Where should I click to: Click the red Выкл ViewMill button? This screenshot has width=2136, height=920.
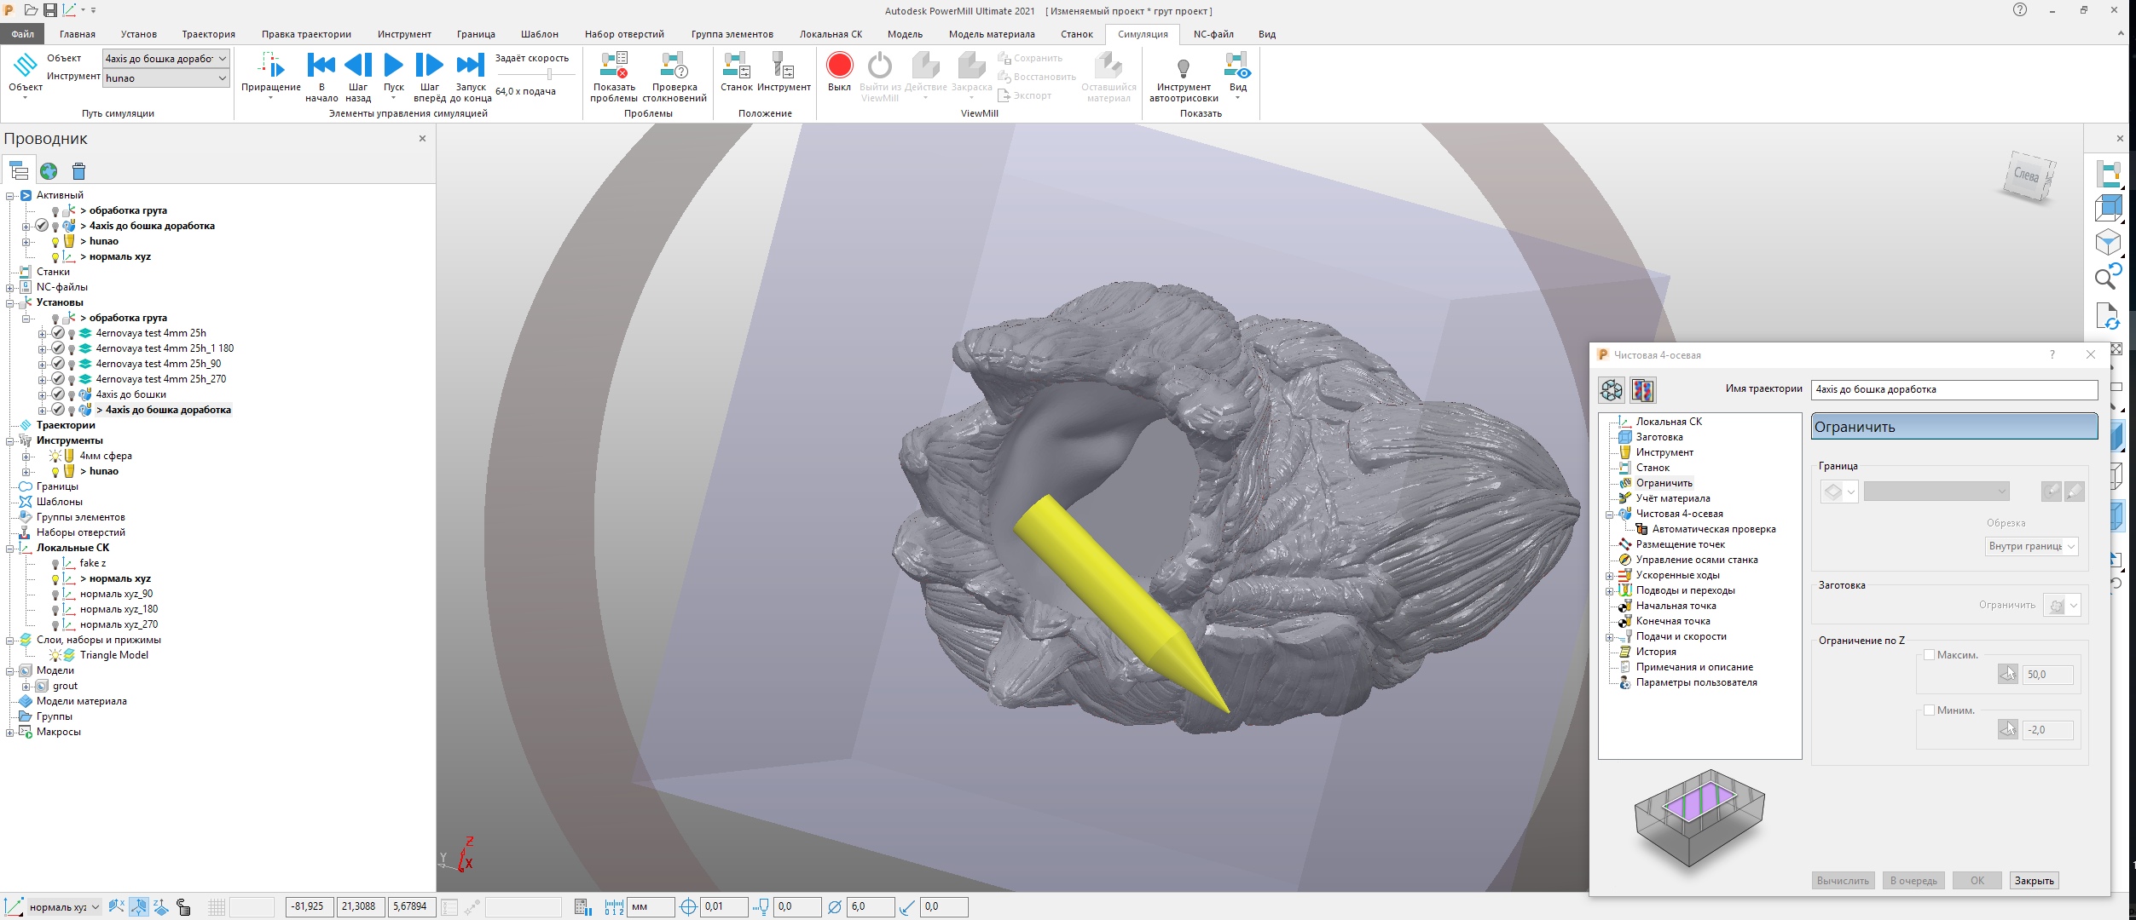pos(839,66)
